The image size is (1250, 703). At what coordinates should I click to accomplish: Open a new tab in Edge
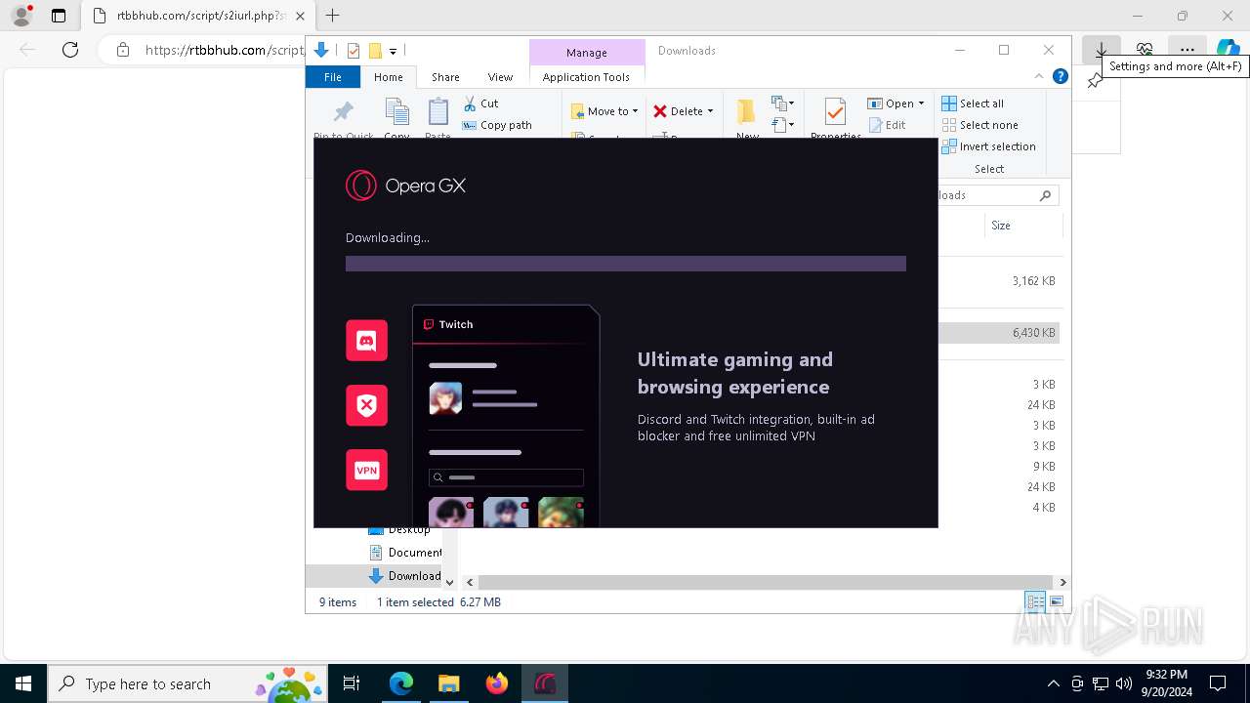332,16
